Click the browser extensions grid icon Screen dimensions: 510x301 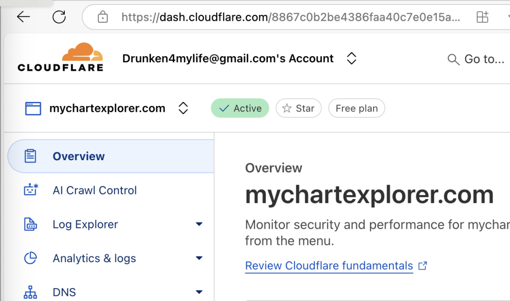[482, 17]
